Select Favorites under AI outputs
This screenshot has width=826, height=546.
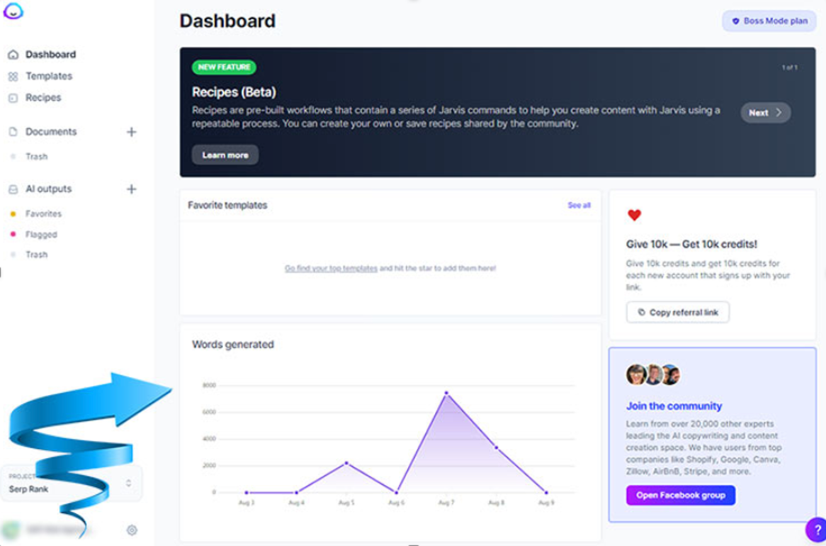[x=43, y=213]
